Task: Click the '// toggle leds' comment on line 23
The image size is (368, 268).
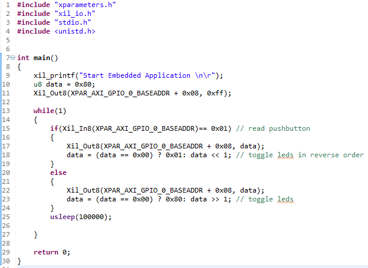Action: point(265,199)
